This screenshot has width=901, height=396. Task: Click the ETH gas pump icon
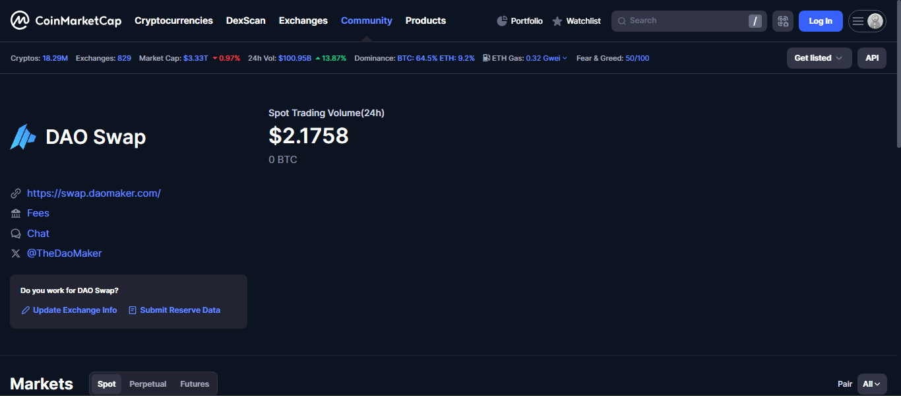[486, 58]
